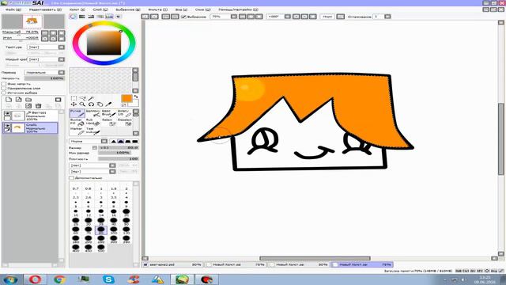Select the eyedropper color picker tool

pos(109,104)
